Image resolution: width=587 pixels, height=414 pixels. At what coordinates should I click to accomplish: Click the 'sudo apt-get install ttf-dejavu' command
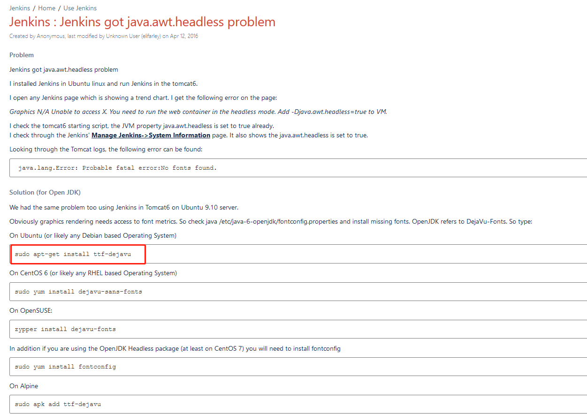[73, 254]
